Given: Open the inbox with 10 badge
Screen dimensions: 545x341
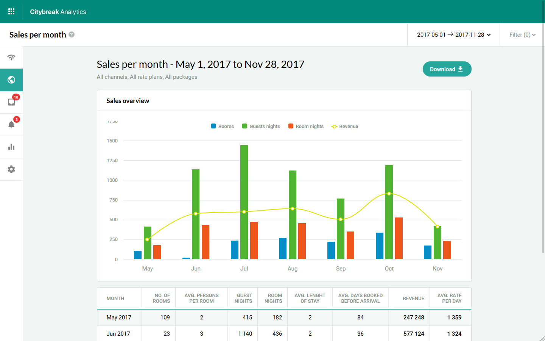Looking at the screenshot, I should click(x=11, y=102).
